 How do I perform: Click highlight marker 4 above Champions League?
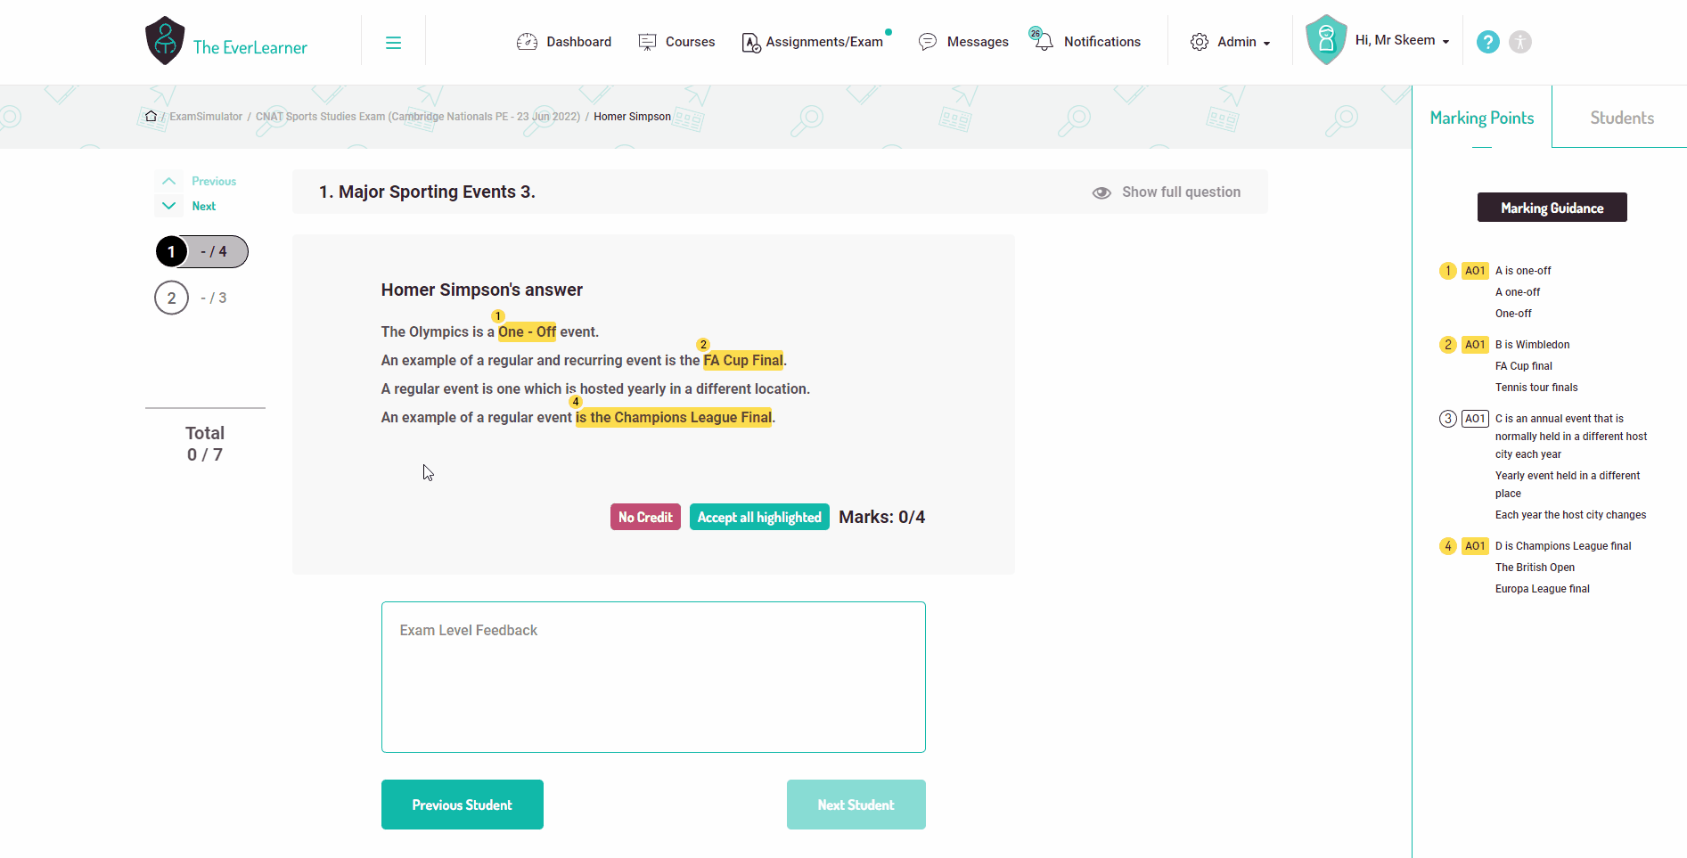pyautogui.click(x=576, y=402)
